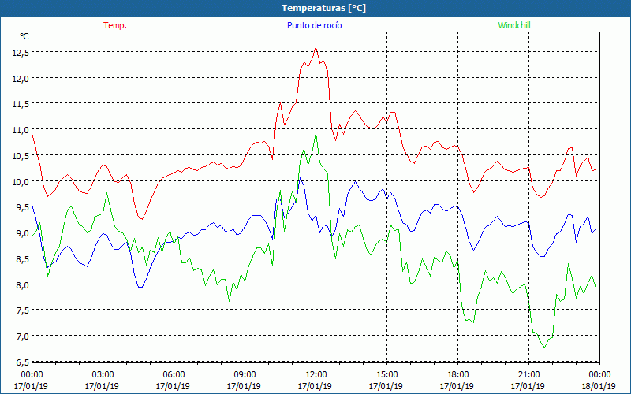This screenshot has width=631, height=394.
Task: Click the 03:00 time axis label
Action: pos(102,375)
